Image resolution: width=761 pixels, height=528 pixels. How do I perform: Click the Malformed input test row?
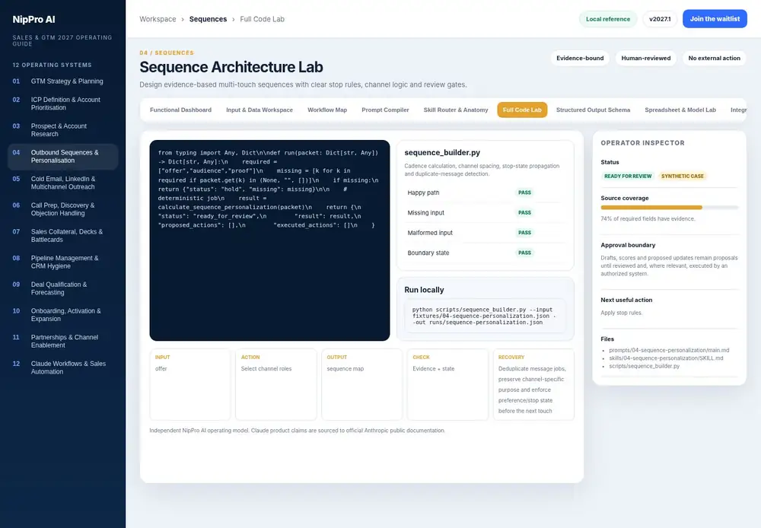click(x=486, y=233)
